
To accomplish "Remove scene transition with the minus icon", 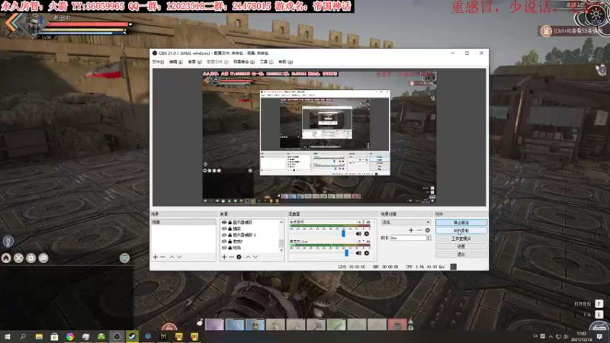I will (x=419, y=230).
